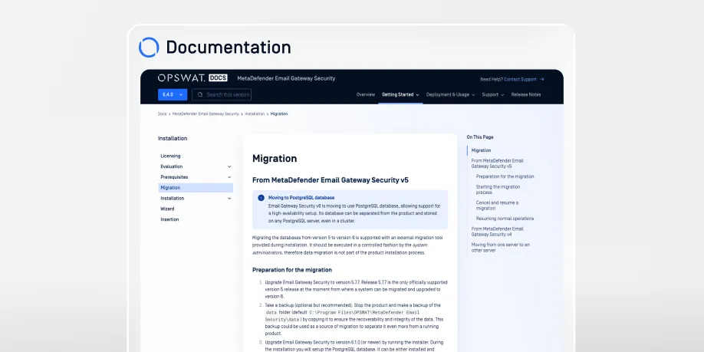Select Wizard in the sidebar
Image resolution: width=704 pixels, height=352 pixels.
[167, 209]
